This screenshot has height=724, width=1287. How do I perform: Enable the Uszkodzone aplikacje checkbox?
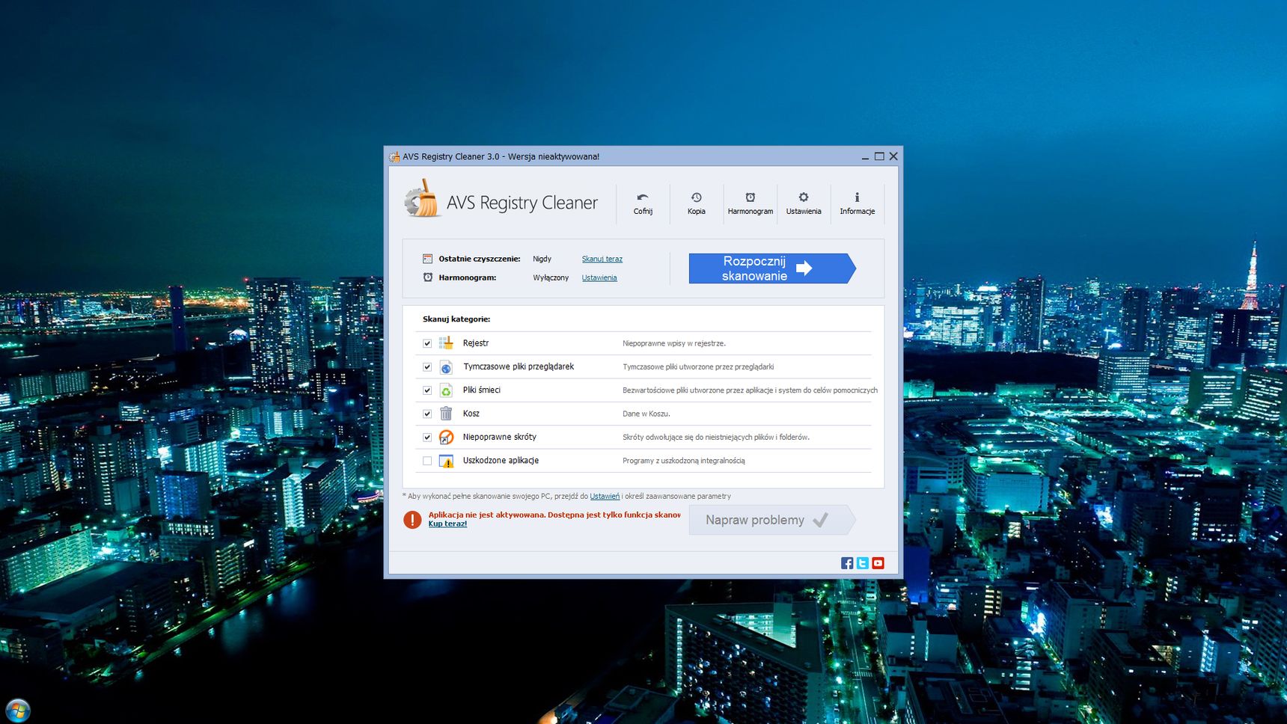tap(427, 461)
